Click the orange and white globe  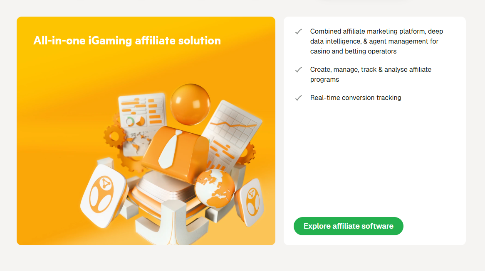tap(215, 188)
